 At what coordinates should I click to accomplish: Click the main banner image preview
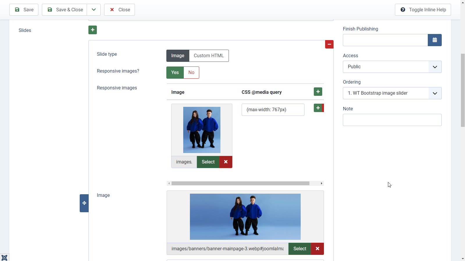coord(245,217)
